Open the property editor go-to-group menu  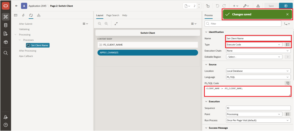tap(287, 24)
